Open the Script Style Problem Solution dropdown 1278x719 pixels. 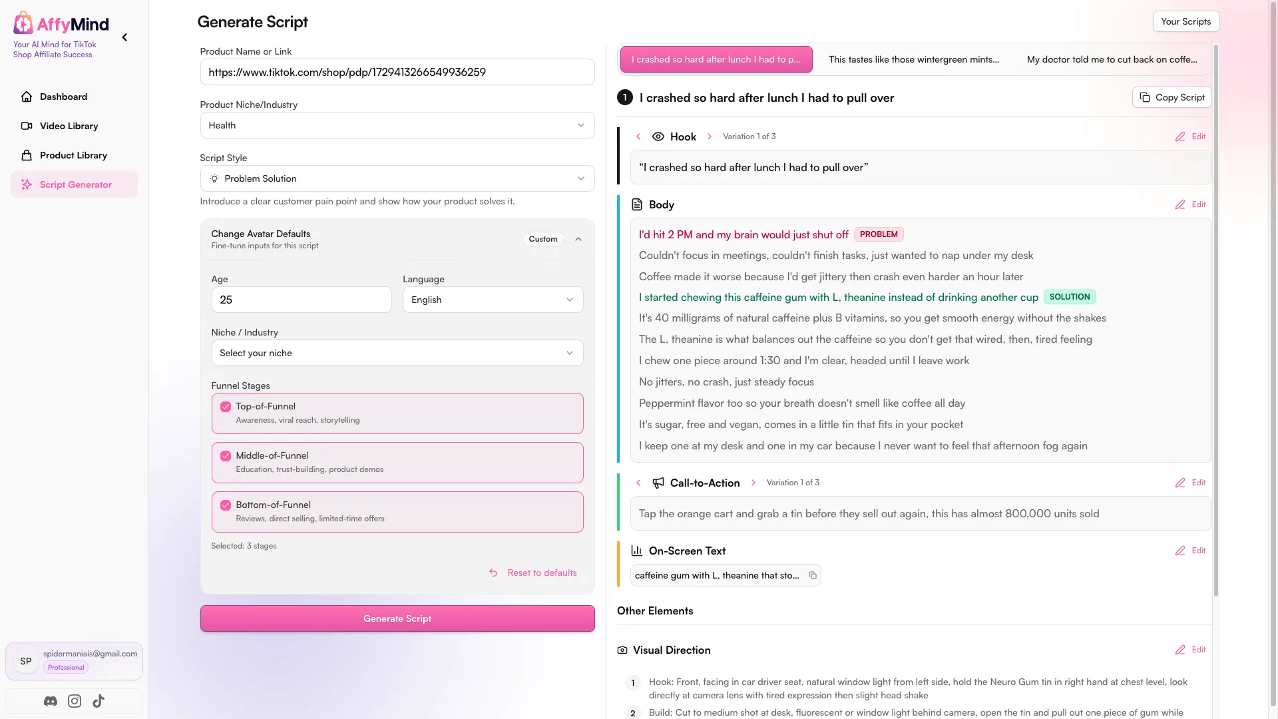point(397,178)
